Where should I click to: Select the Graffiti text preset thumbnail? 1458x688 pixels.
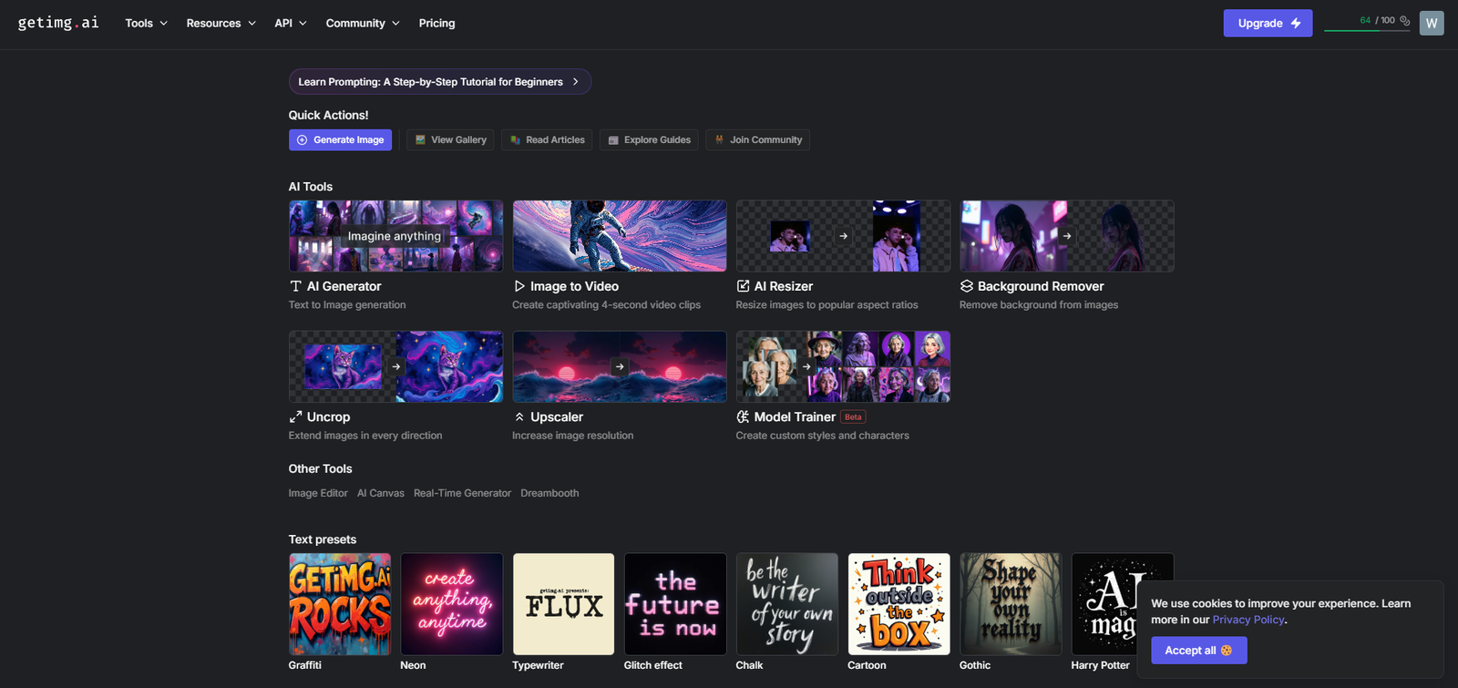pos(339,604)
